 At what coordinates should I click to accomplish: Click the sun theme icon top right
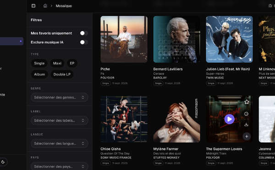[x=270, y=6]
